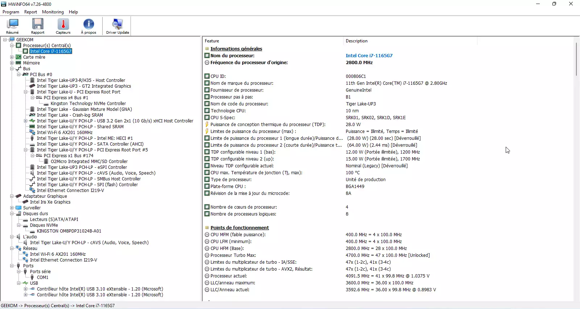Expand the Carte mère tree node
Screen dimensions: 580x309
pyautogui.click(x=12, y=57)
